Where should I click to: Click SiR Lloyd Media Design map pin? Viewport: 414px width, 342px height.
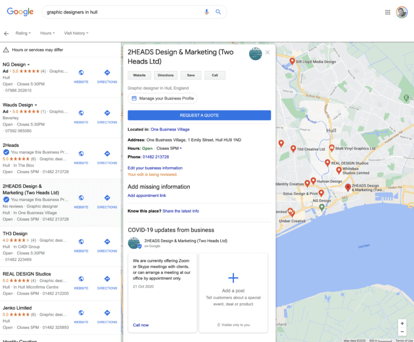(x=292, y=61)
